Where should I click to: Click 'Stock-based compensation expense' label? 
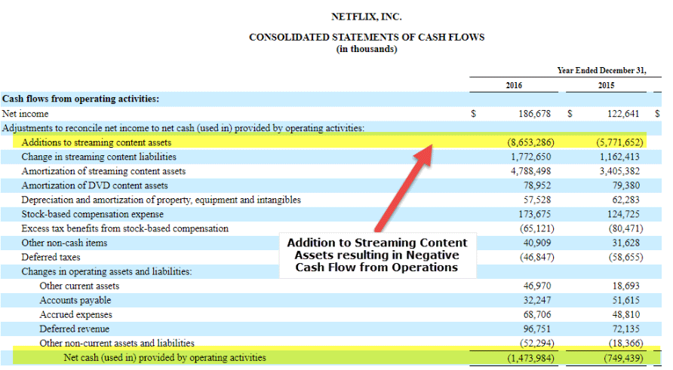coord(92,214)
